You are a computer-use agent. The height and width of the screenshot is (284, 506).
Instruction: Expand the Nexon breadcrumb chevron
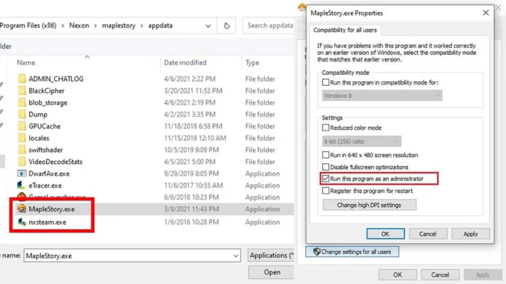[95, 26]
